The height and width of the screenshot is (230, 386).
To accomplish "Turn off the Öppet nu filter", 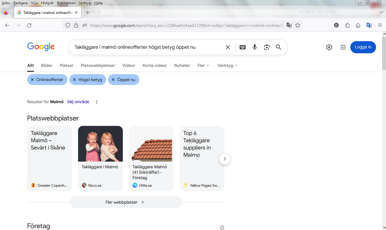I will tap(113, 80).
